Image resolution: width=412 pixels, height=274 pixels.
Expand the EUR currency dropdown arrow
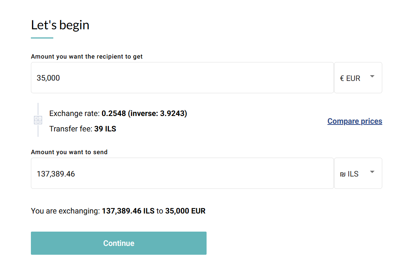coord(372,77)
